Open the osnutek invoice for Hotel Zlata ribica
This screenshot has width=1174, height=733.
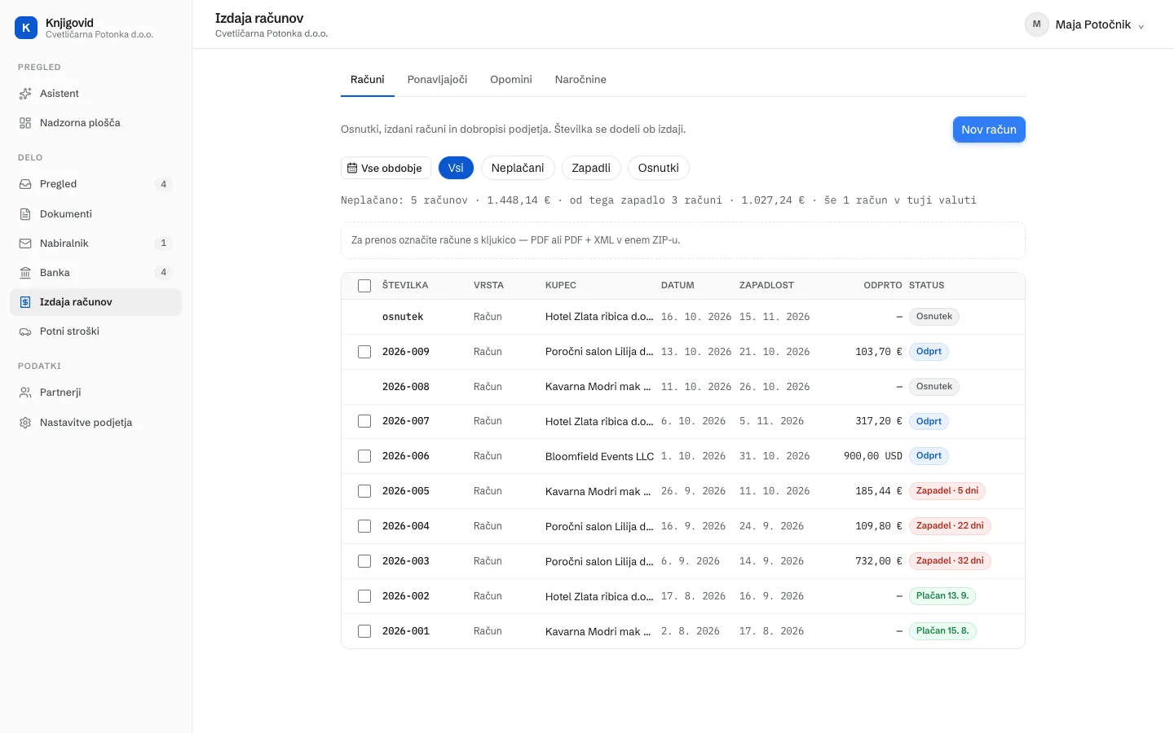(403, 317)
